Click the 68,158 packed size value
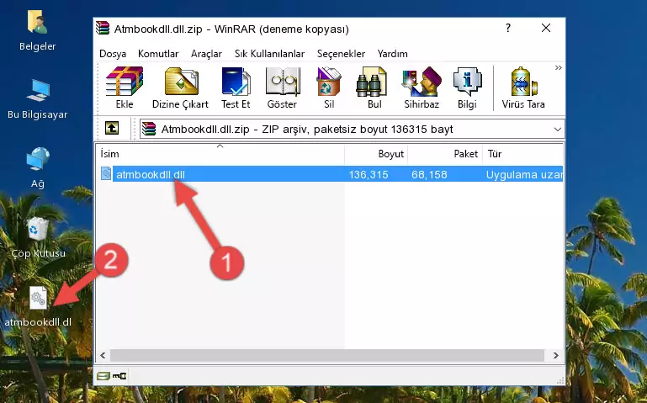Image resolution: width=647 pixels, height=403 pixels. [429, 174]
